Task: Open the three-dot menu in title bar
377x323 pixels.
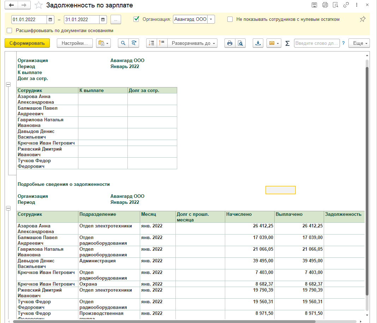Action: coord(357,5)
